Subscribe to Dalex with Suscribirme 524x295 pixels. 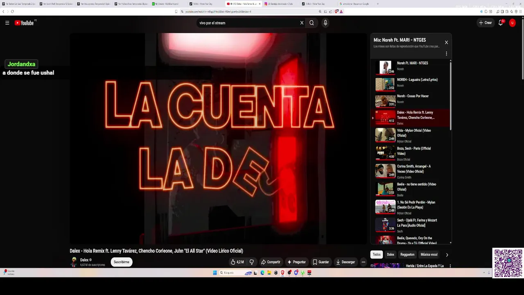pos(122,262)
